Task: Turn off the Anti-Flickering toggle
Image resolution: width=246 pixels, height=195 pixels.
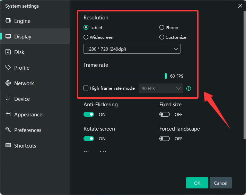Action: [89, 114]
